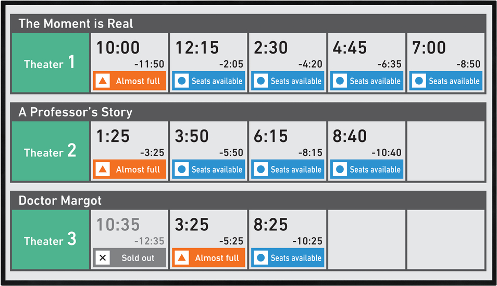Click the orange triangle icon for the 10:00 showing
This screenshot has height=286, width=497.
coord(103,81)
